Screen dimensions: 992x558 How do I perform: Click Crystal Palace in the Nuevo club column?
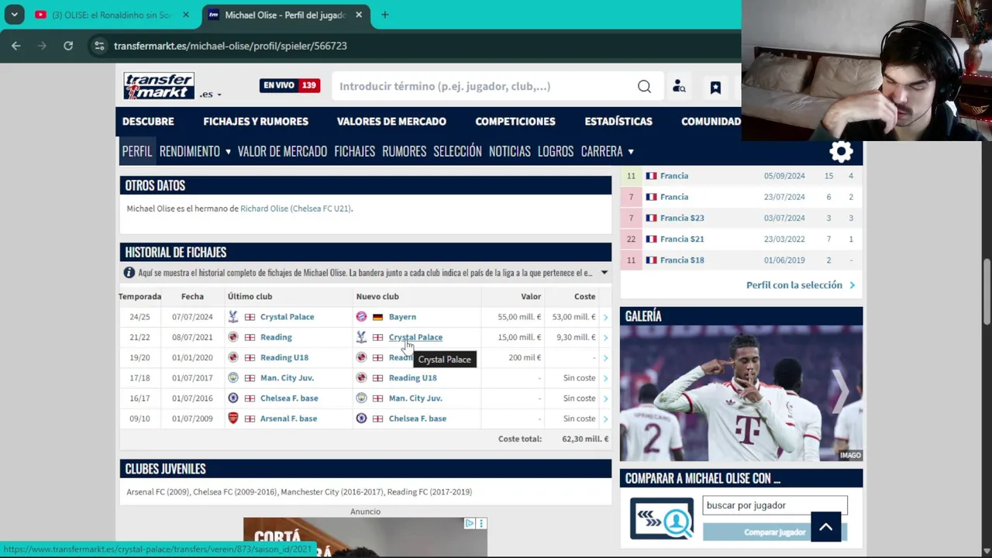click(x=415, y=337)
